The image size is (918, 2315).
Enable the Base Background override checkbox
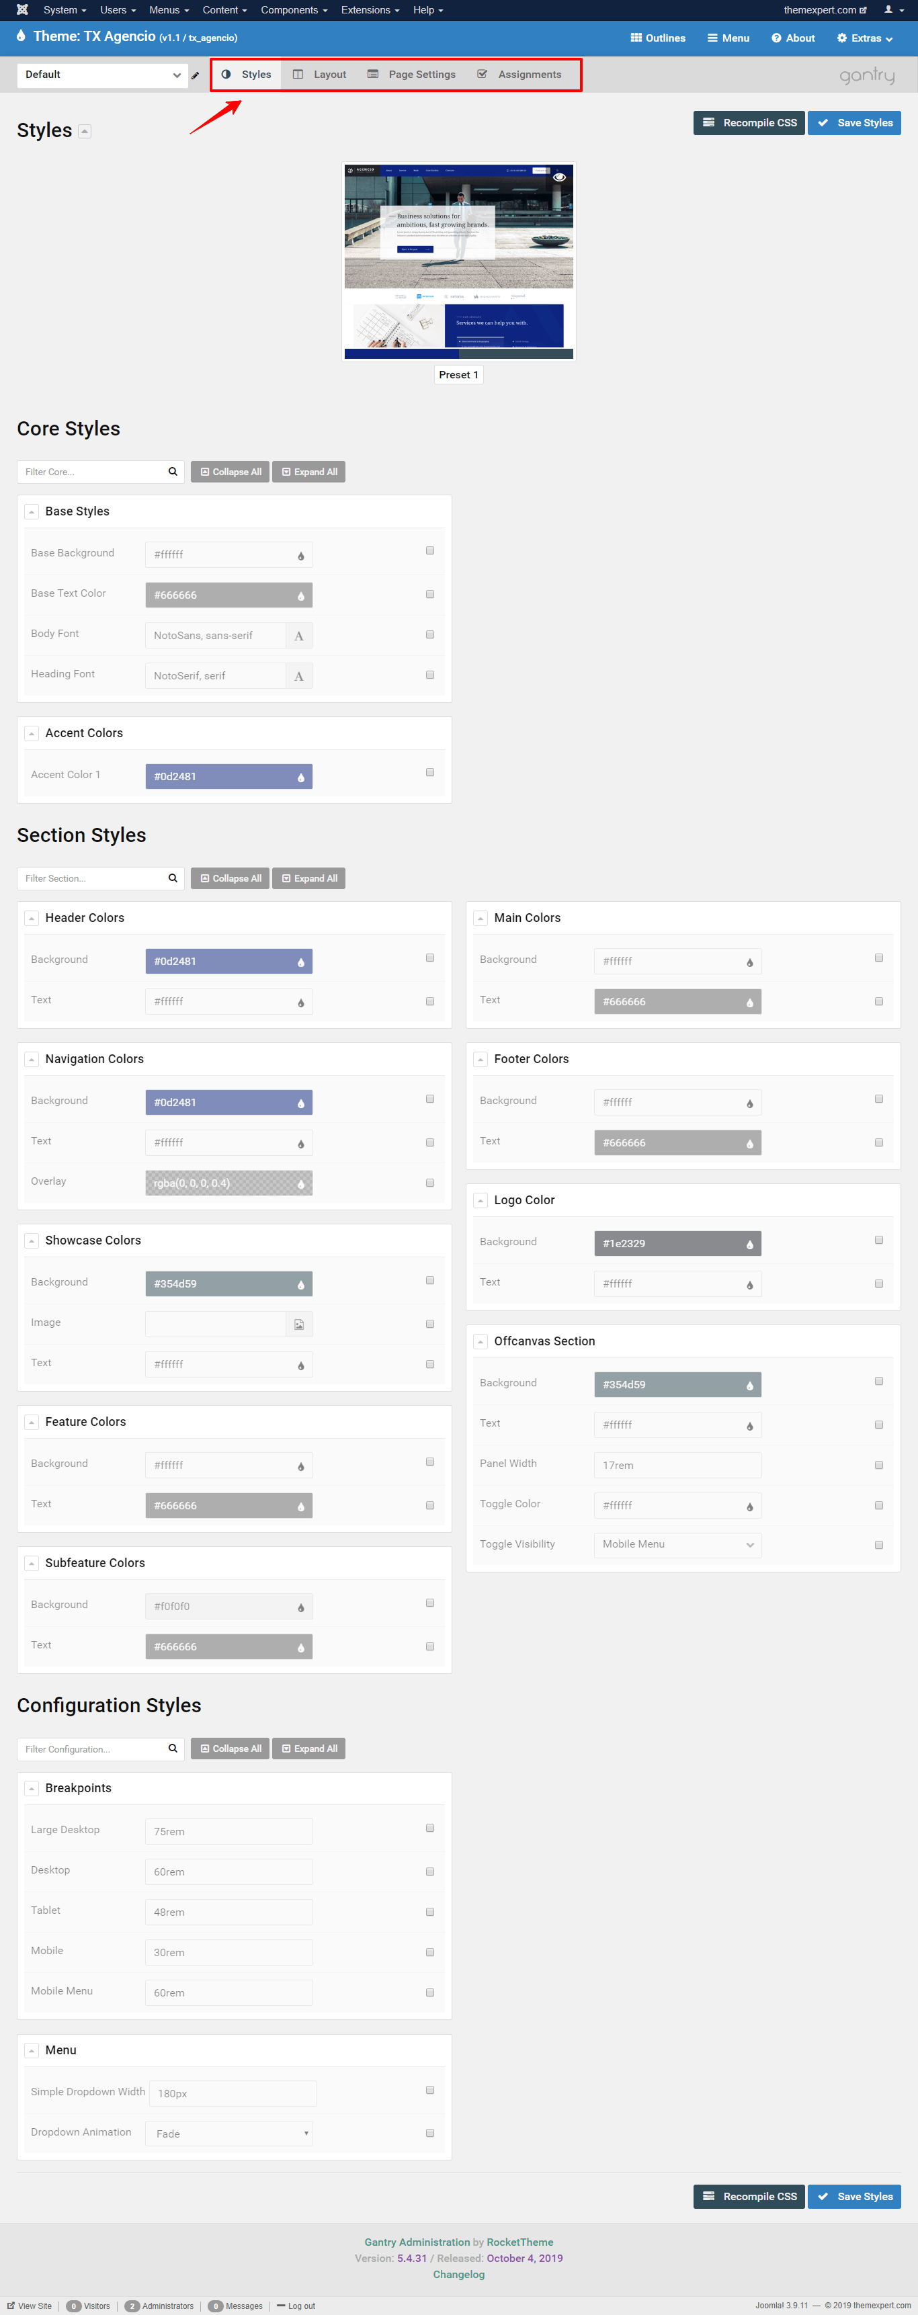coord(430,551)
